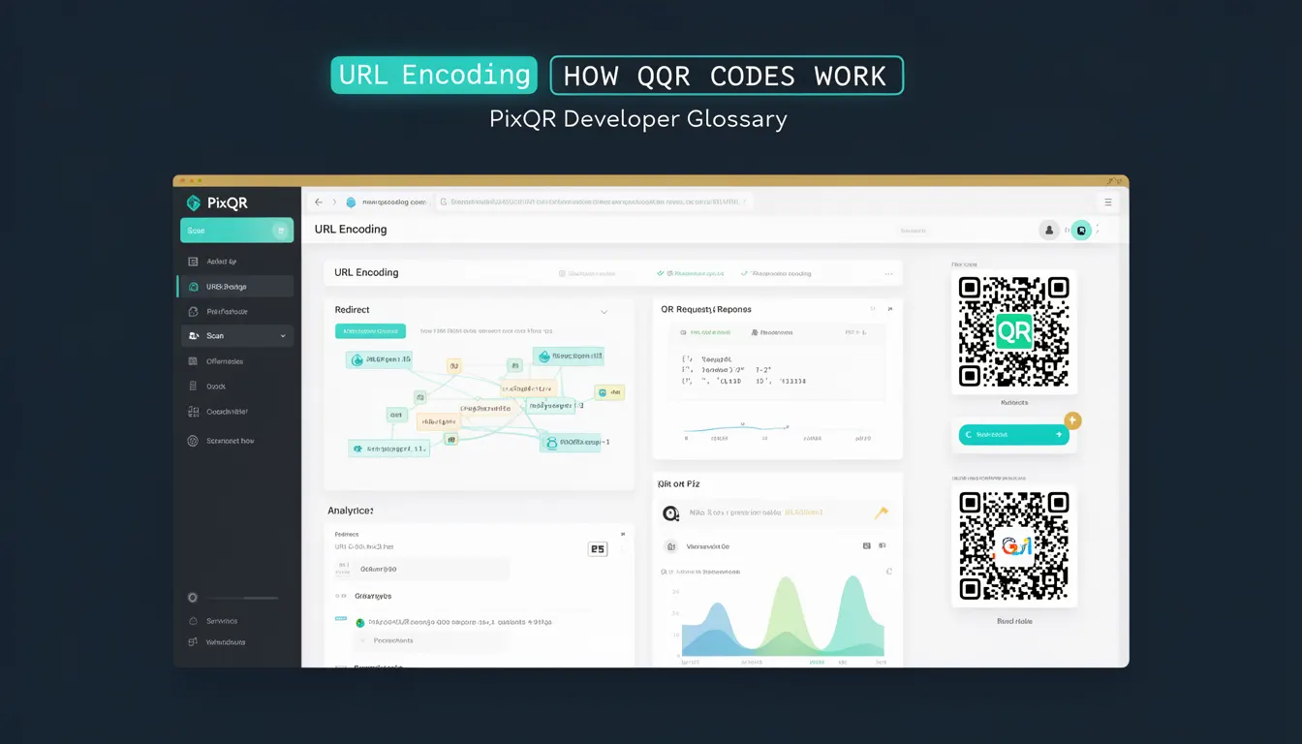
Task: Click the browser forward arrow
Action: [x=335, y=201]
